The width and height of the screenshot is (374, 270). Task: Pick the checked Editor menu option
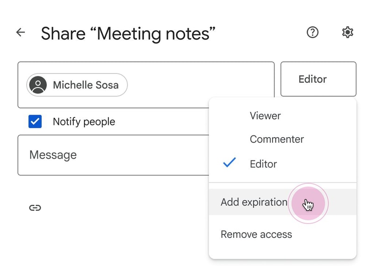(x=264, y=164)
